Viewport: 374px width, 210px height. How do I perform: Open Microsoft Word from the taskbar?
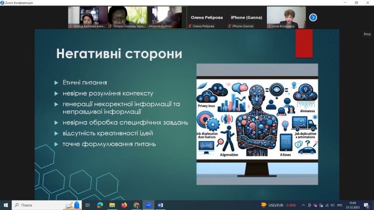pos(160,205)
